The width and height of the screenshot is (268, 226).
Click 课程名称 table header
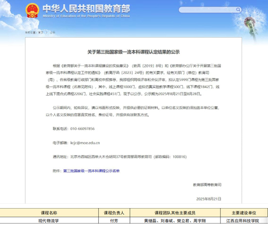[x=49, y=213]
